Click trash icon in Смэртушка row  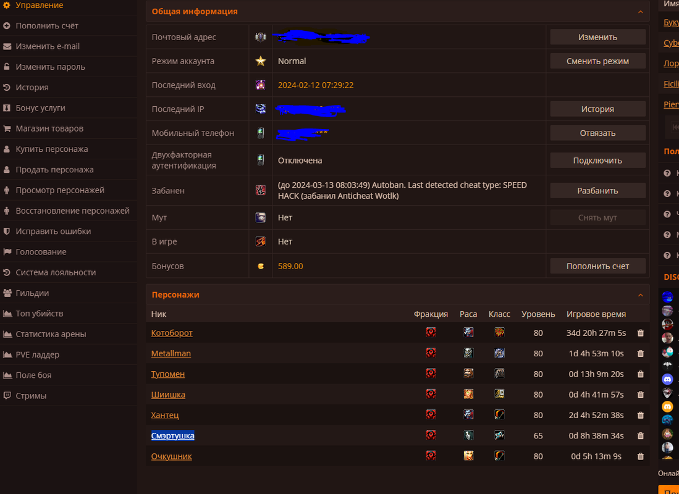[x=641, y=436]
